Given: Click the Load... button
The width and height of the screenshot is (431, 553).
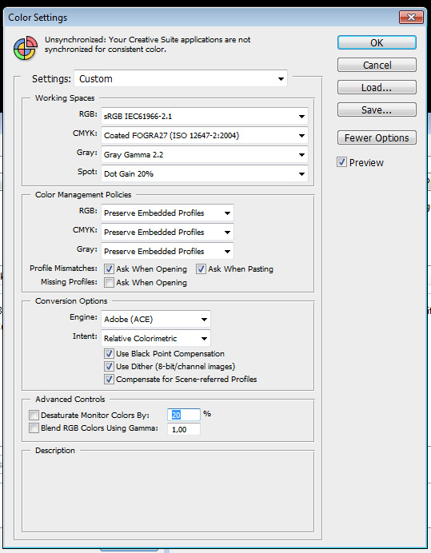Looking at the screenshot, I should 377,87.
